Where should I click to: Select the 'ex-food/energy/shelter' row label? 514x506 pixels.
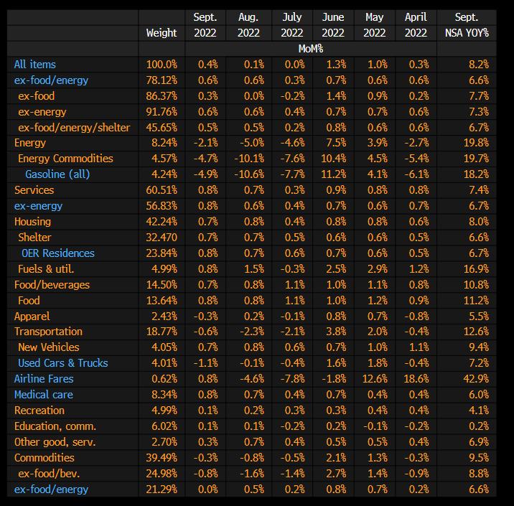[74, 128]
